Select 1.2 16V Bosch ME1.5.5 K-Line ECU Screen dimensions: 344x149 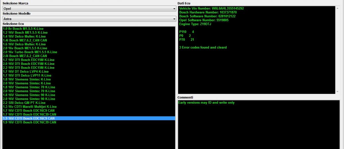click(x=89, y=33)
